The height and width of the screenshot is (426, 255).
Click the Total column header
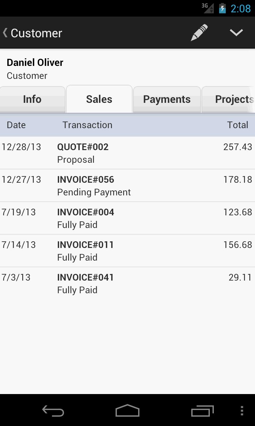237,125
